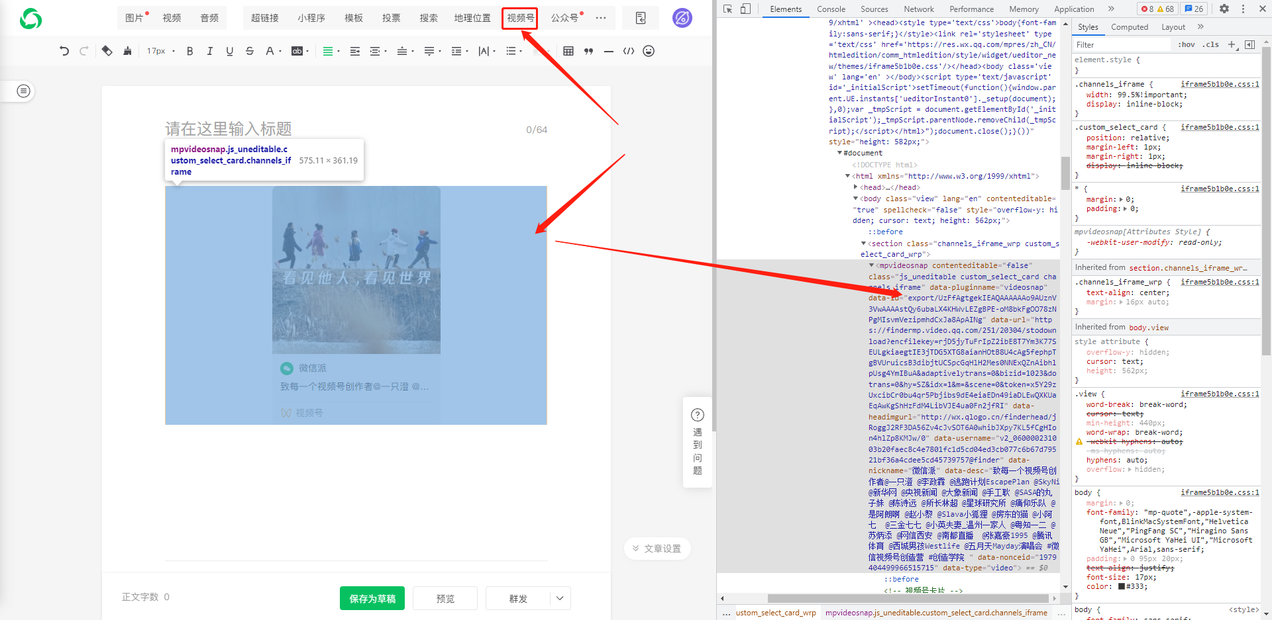This screenshot has width=1272, height=620.
Task: Click the #333 color swatch
Action: 1122,586
